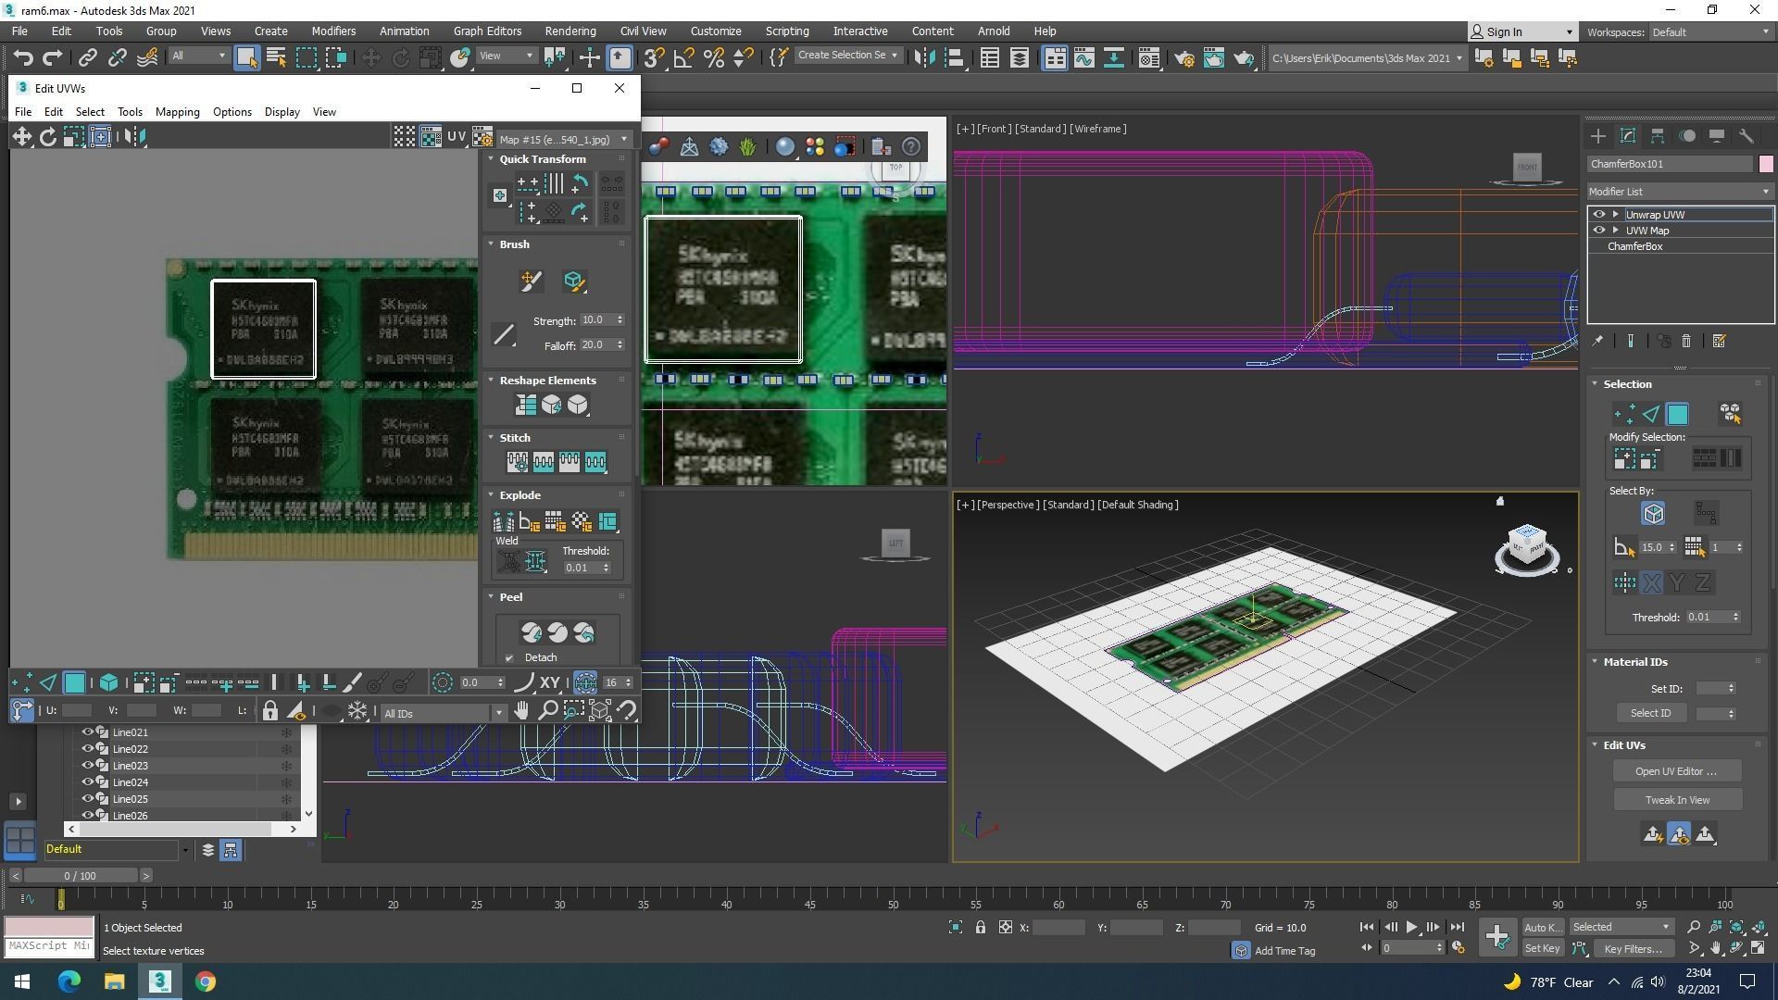Click Relax brush icon in Brush rollout

573,281
